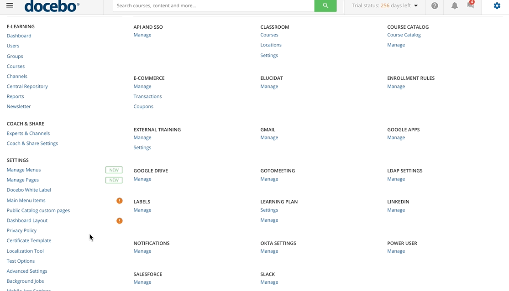
Task: Open Experts & Channels
Action: (x=28, y=133)
